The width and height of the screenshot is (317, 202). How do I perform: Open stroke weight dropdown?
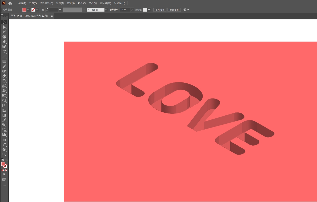[x=60, y=10]
